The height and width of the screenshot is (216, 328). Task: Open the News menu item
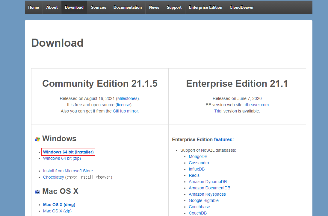point(154,7)
